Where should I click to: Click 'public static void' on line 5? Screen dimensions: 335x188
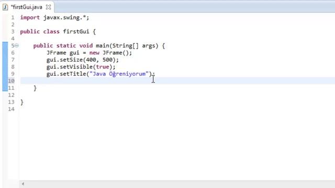click(63, 45)
